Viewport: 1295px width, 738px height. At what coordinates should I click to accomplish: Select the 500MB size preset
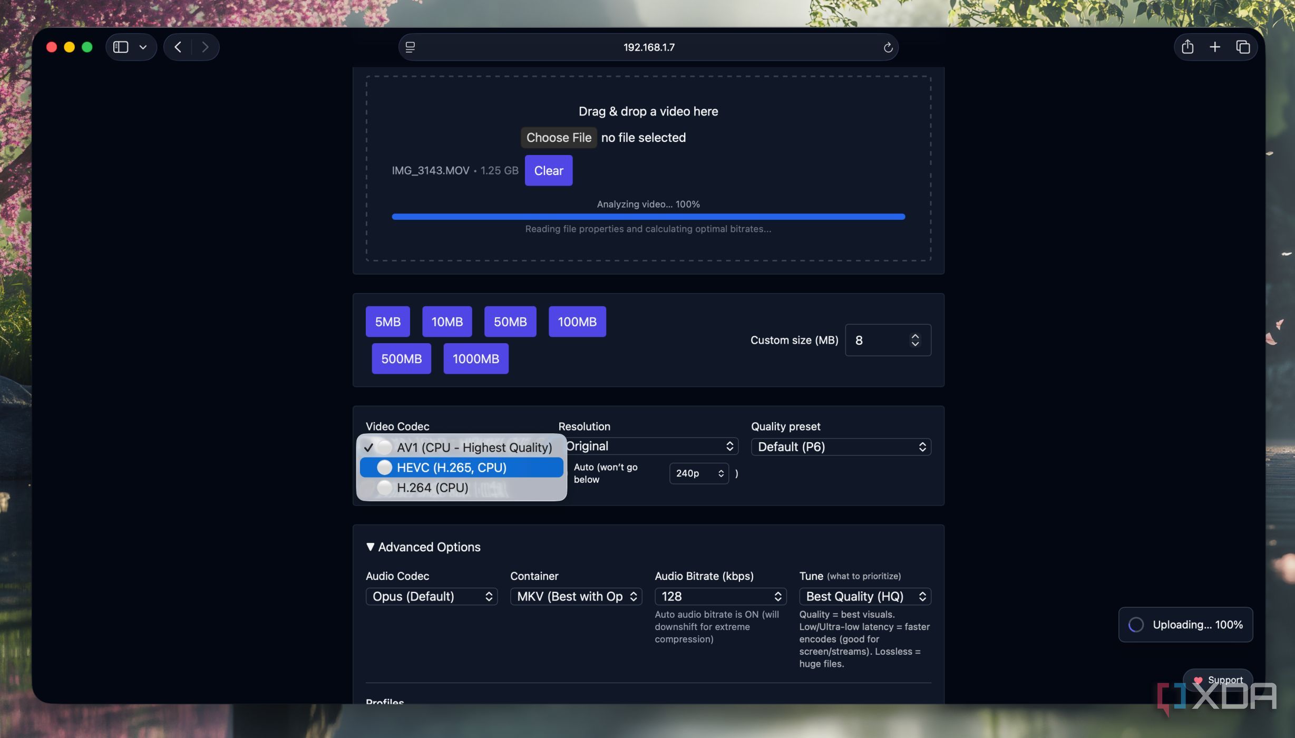tap(402, 358)
